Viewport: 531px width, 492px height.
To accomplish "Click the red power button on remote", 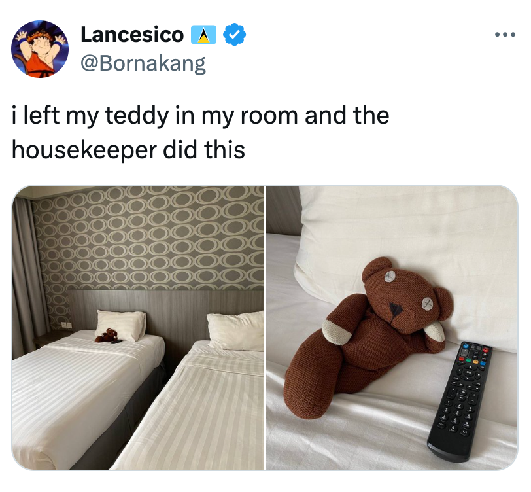I will click(486, 349).
